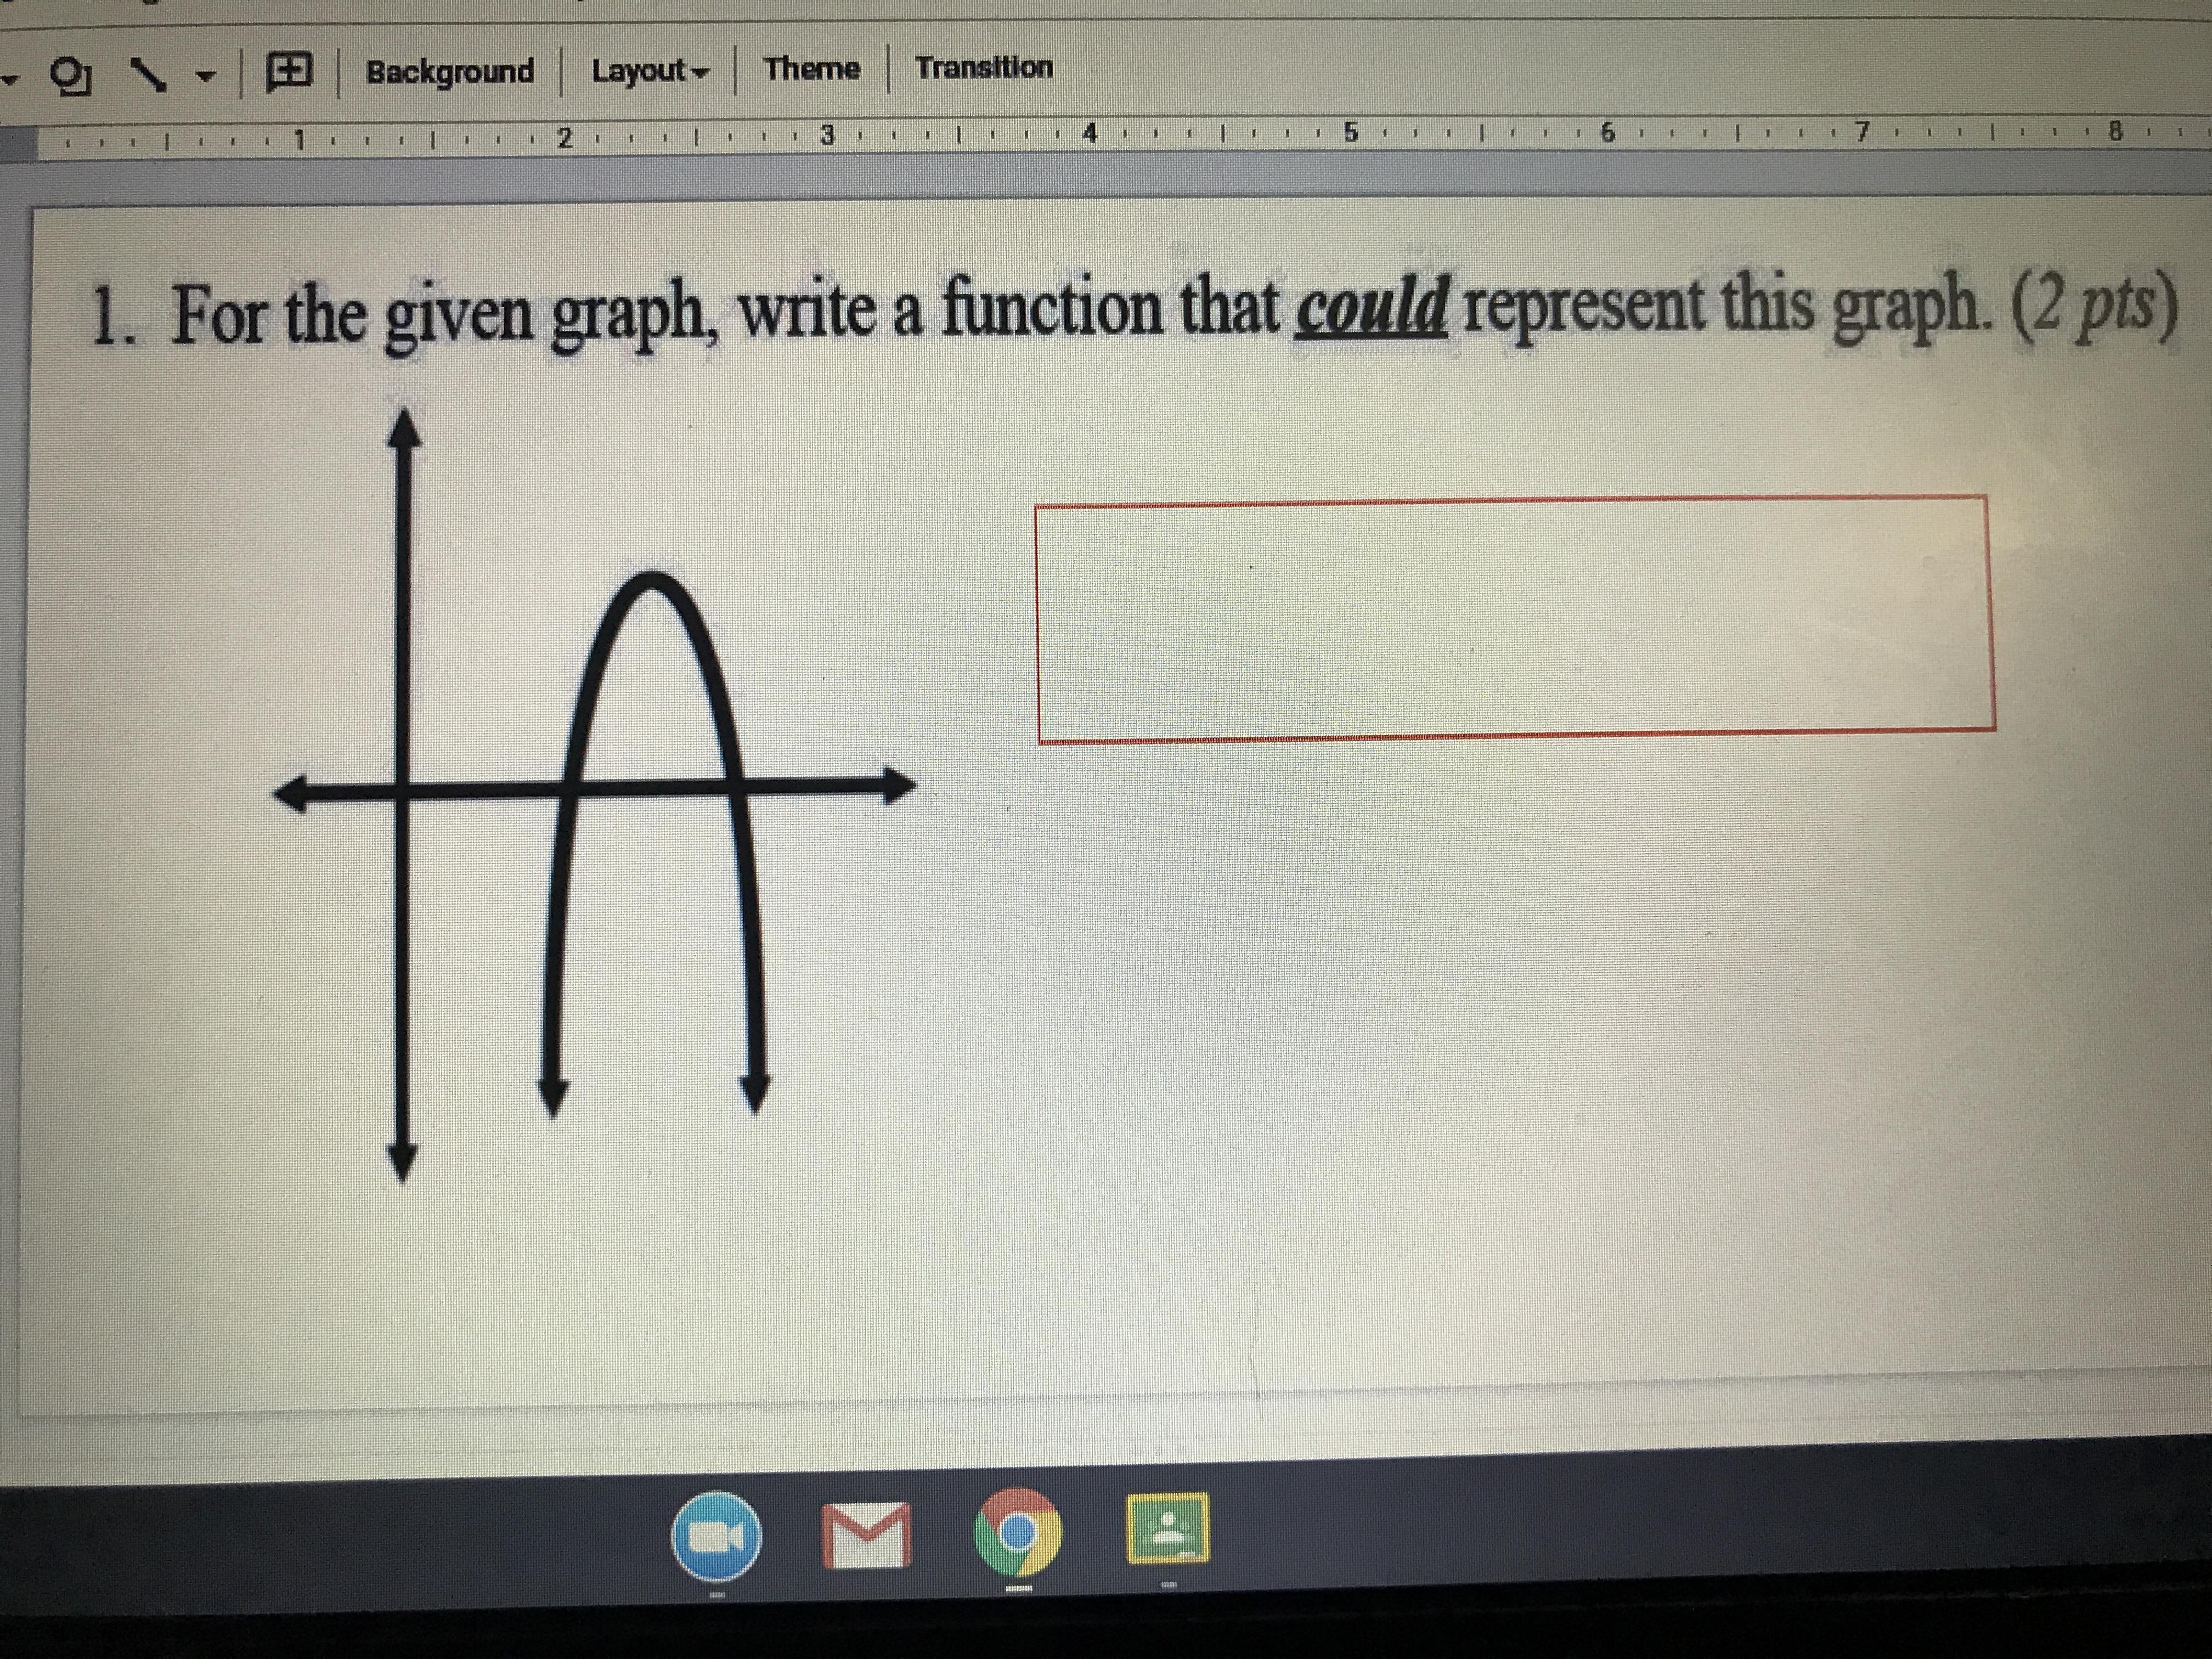Click the Add comment icon
2212x1659 pixels.
click(289, 73)
